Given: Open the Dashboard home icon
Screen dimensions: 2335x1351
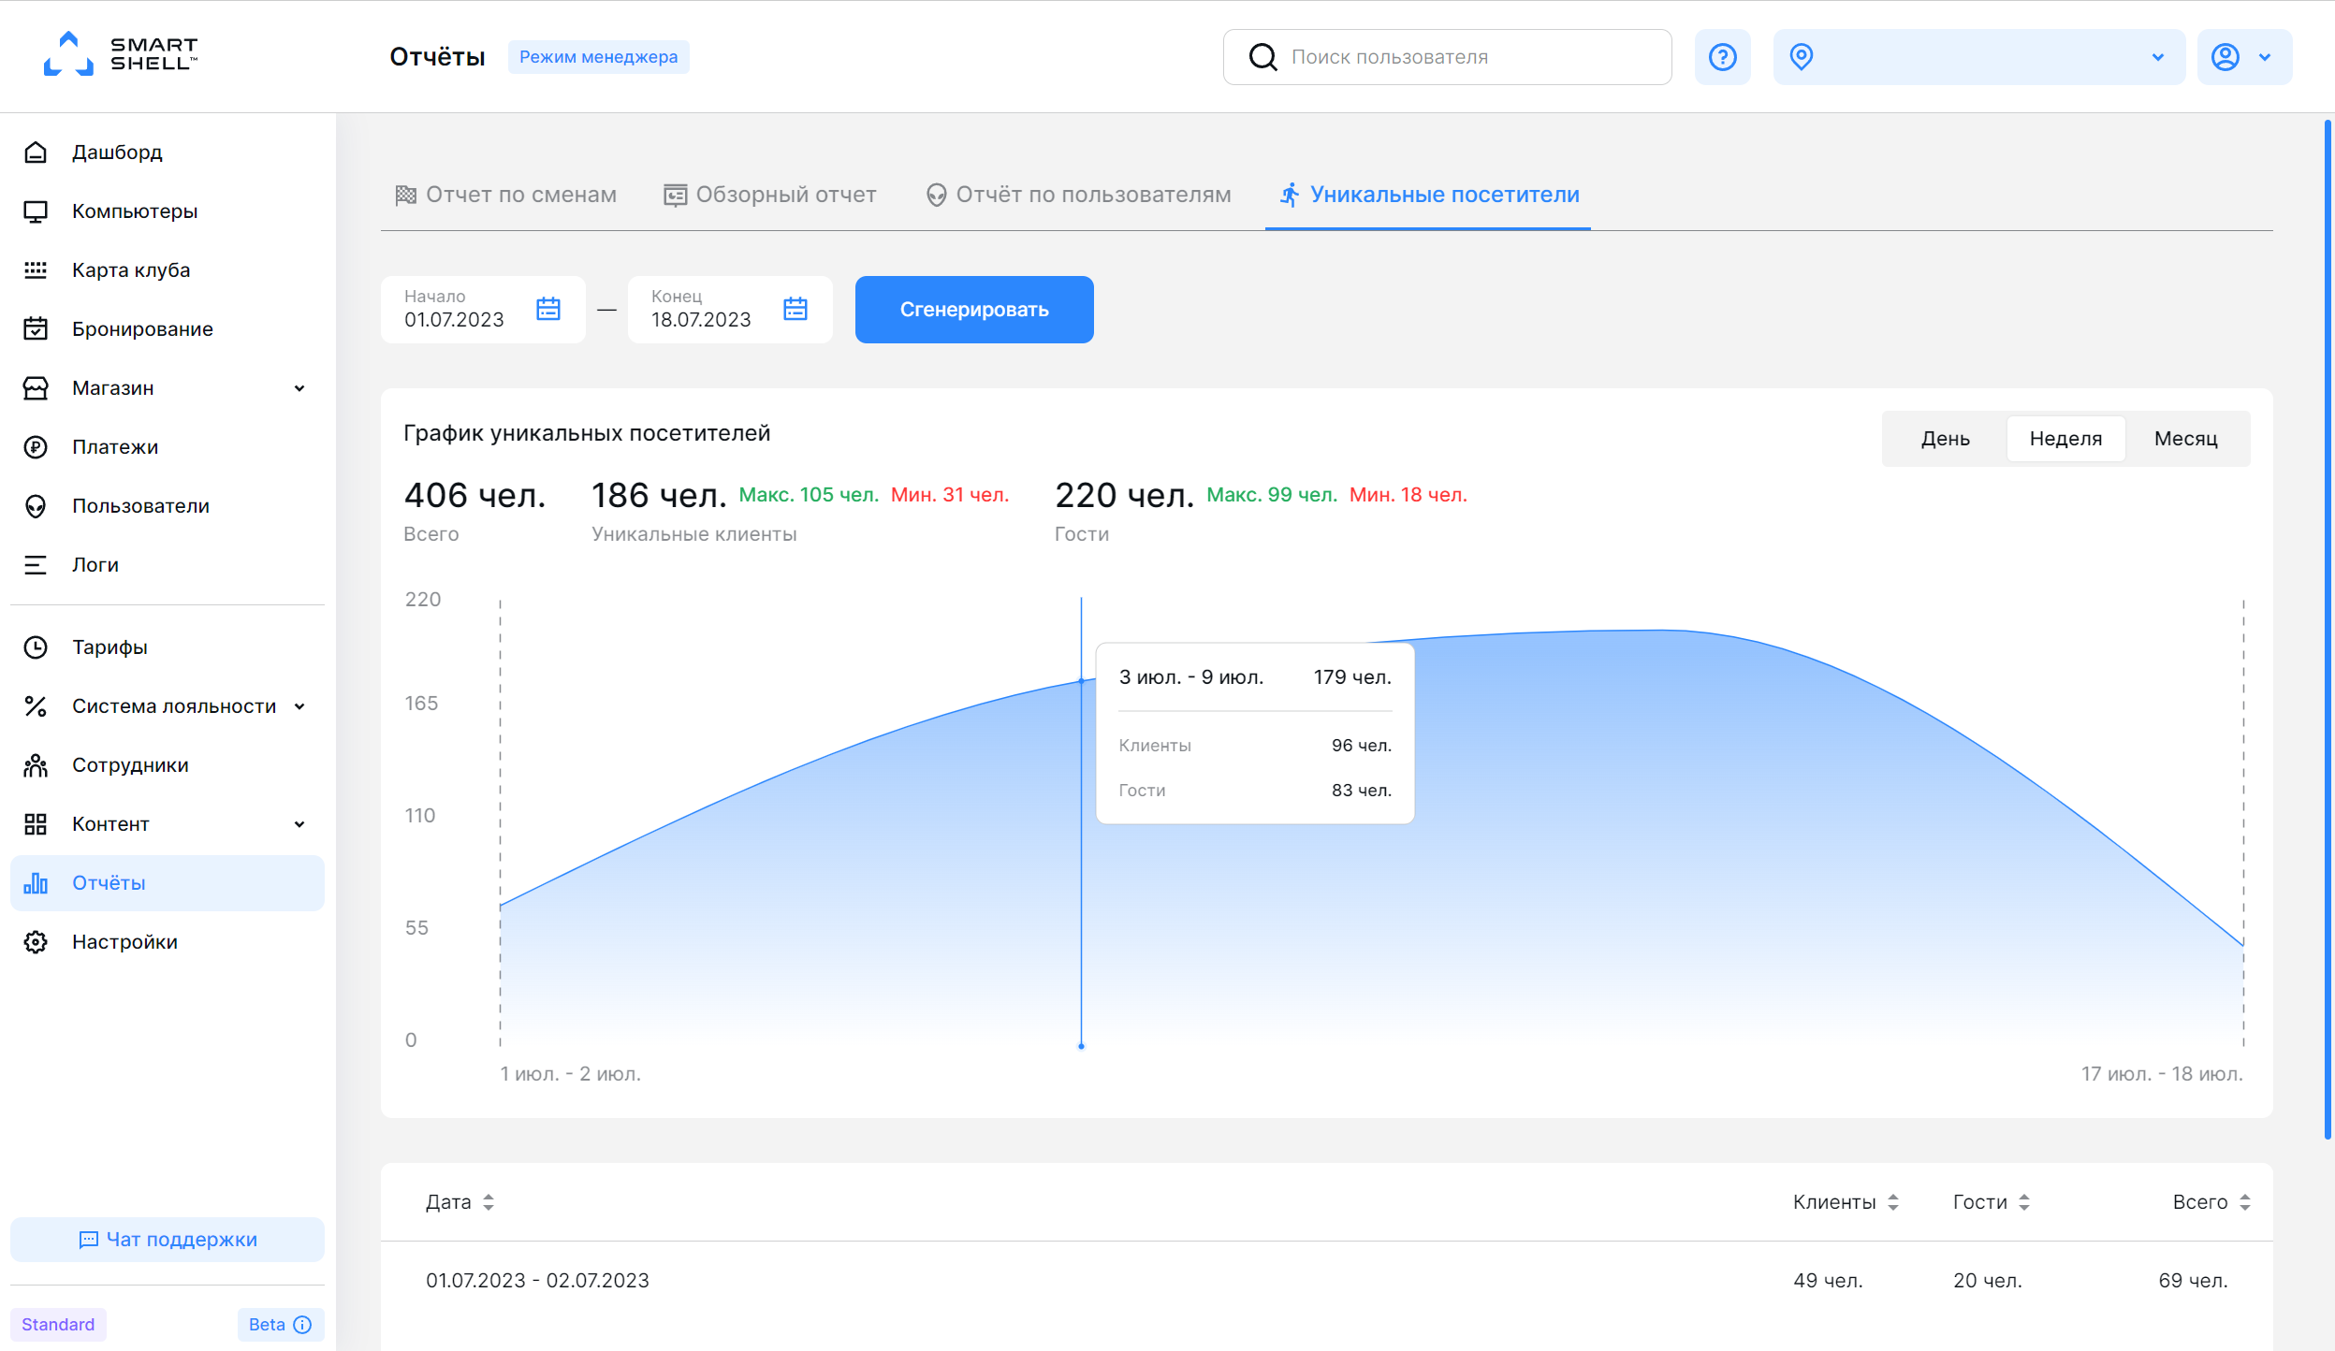Looking at the screenshot, I should (x=36, y=153).
